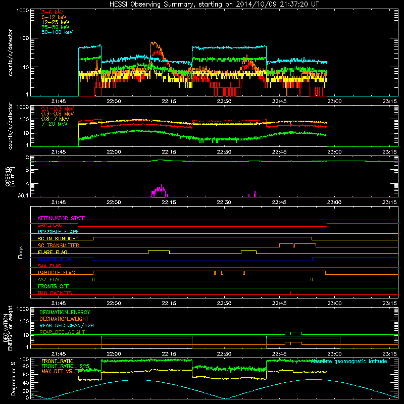This screenshot has height=404, width=404.
Task: Click the SC_TRANSMITTER flag label
Action: [58, 245]
